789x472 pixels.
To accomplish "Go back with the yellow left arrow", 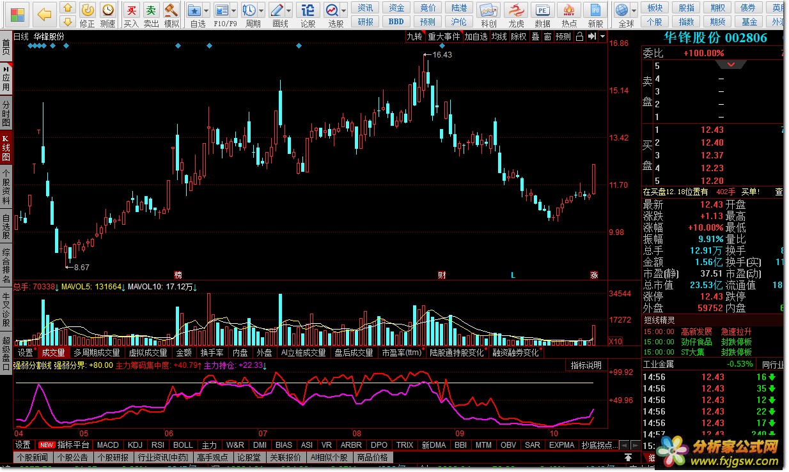I will [x=44, y=13].
